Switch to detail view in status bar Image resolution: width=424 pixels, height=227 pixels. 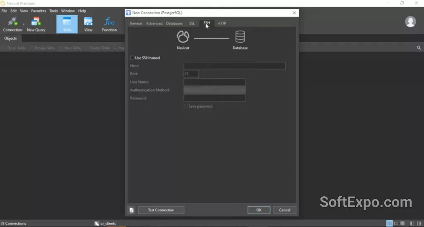[396, 224]
